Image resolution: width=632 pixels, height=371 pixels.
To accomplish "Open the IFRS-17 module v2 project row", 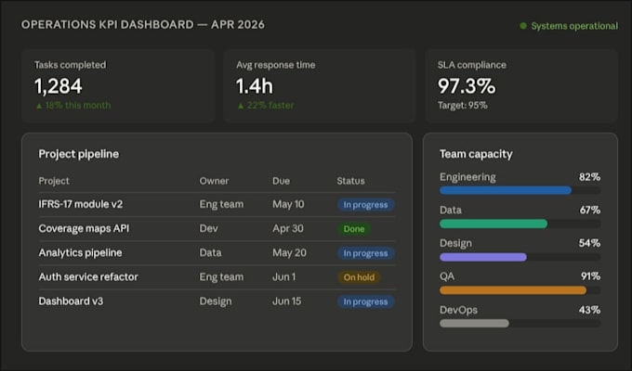I will point(217,204).
